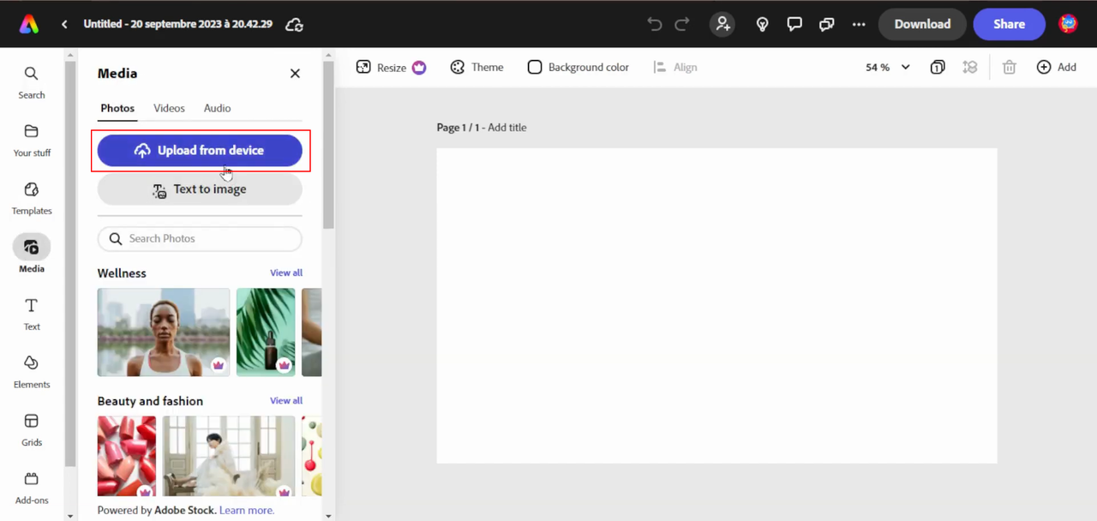Click the Resize premium tool

pyautogui.click(x=391, y=67)
